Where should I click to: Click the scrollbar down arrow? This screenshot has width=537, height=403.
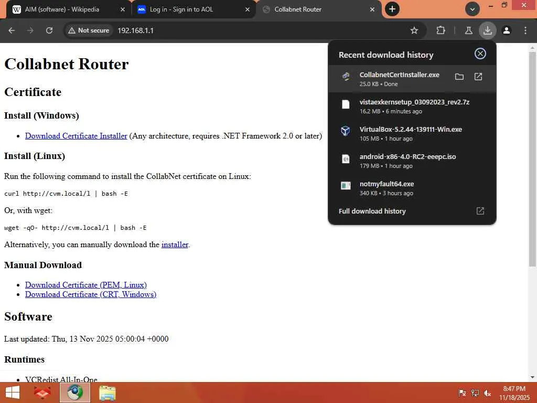[533, 377]
